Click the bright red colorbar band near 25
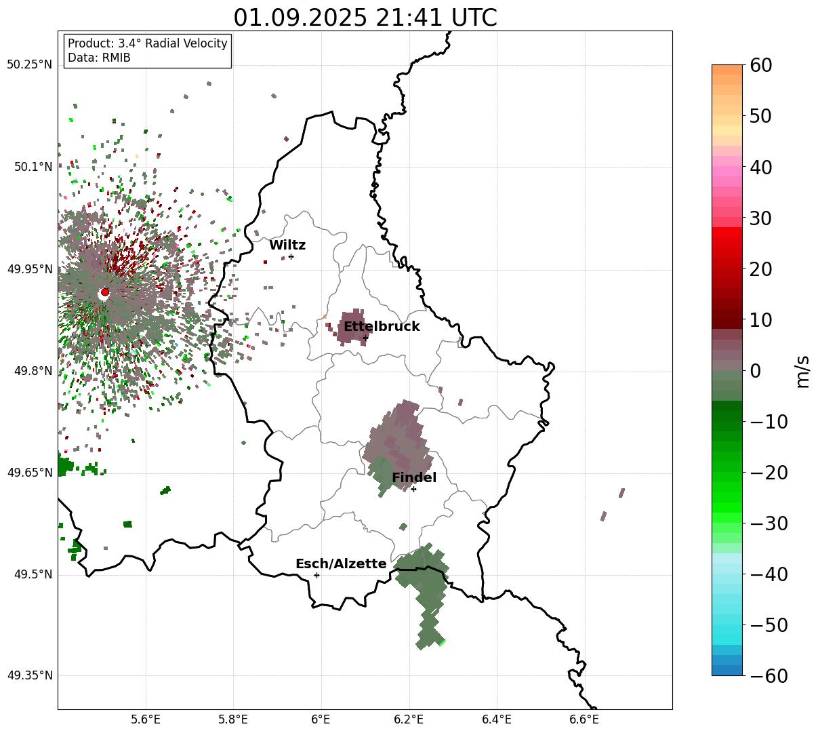818x733 pixels. point(727,244)
